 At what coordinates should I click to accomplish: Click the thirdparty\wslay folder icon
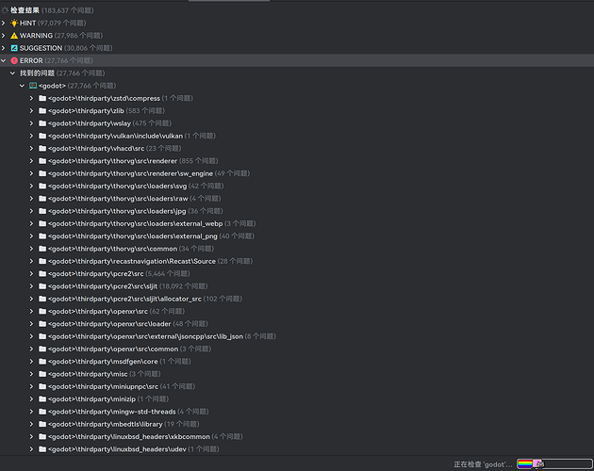(42, 123)
